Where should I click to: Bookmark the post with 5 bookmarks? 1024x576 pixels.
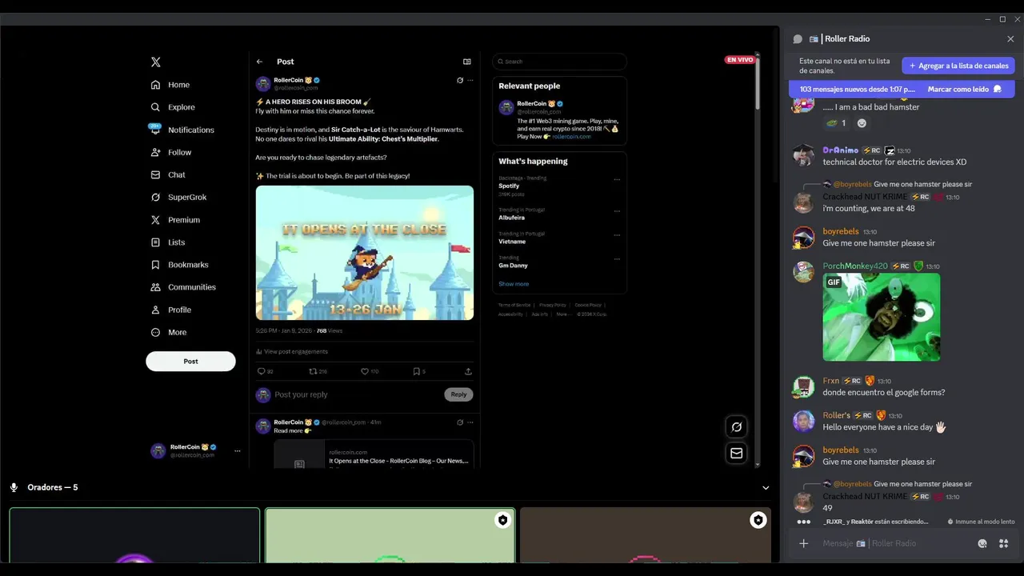coord(416,371)
